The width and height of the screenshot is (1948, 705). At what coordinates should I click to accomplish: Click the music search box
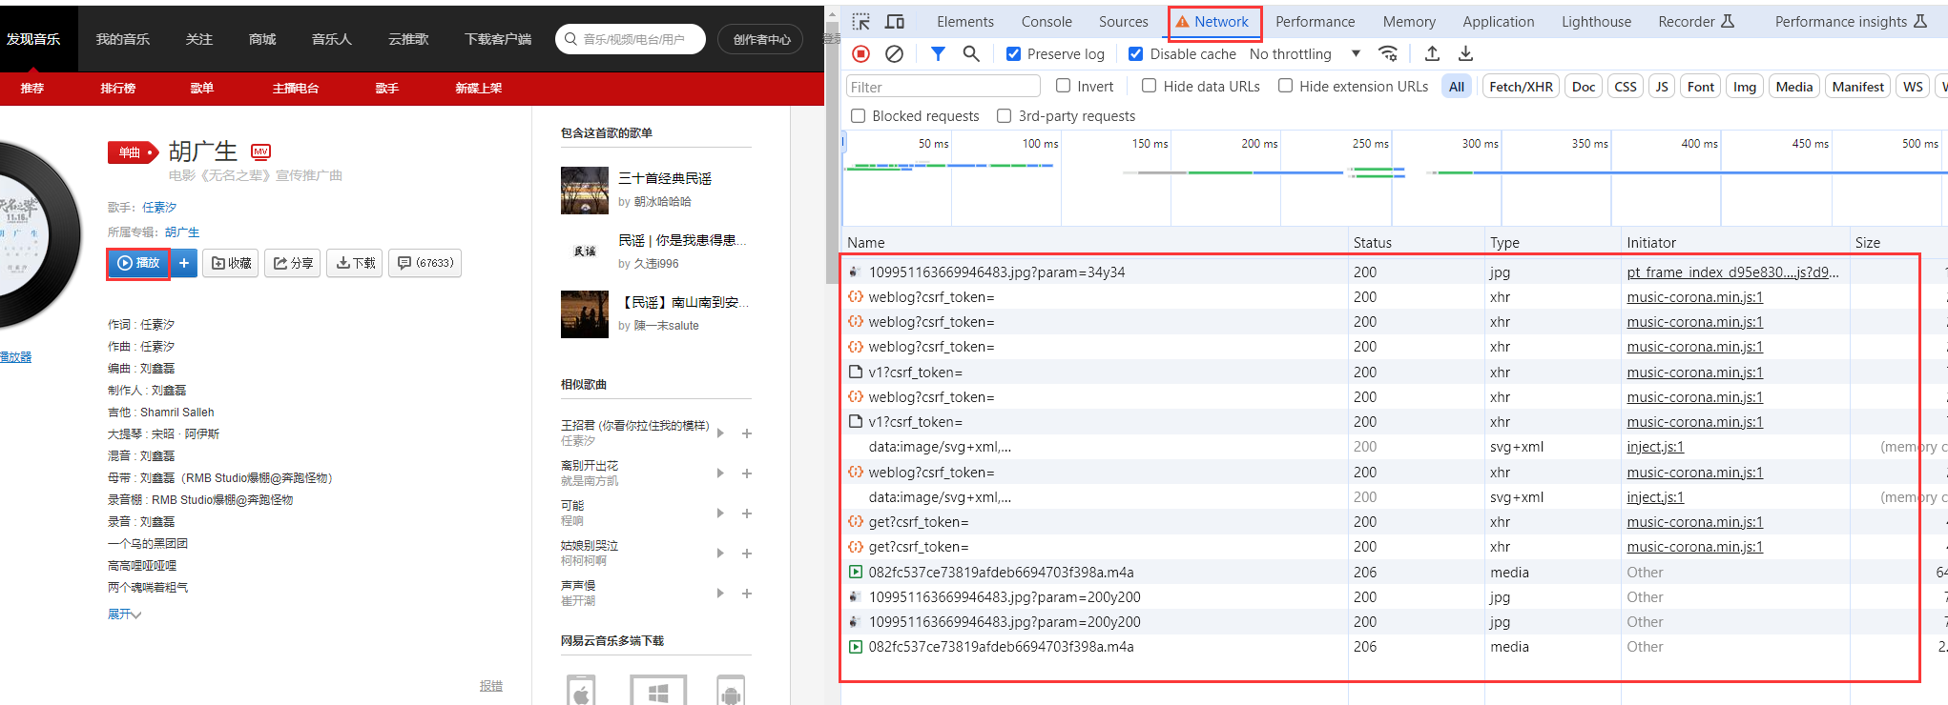(631, 39)
